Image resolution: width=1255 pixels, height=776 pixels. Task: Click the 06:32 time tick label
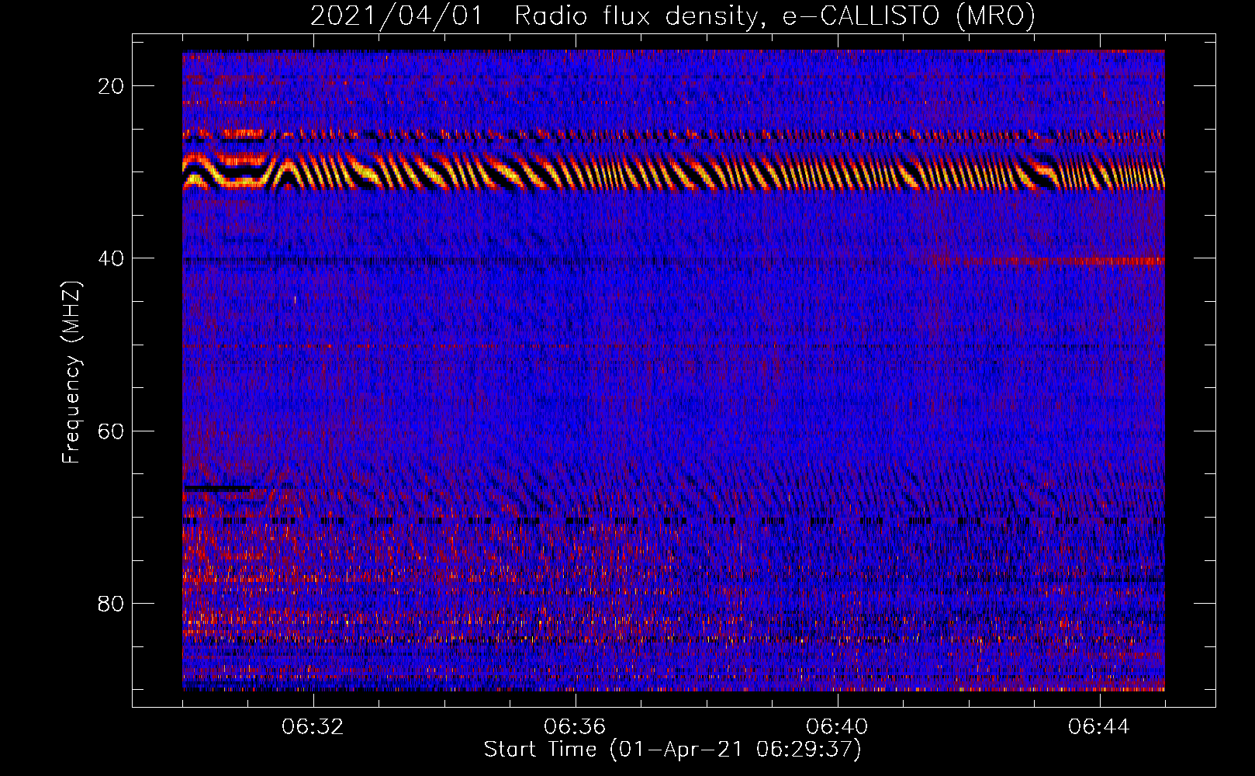pos(313,727)
